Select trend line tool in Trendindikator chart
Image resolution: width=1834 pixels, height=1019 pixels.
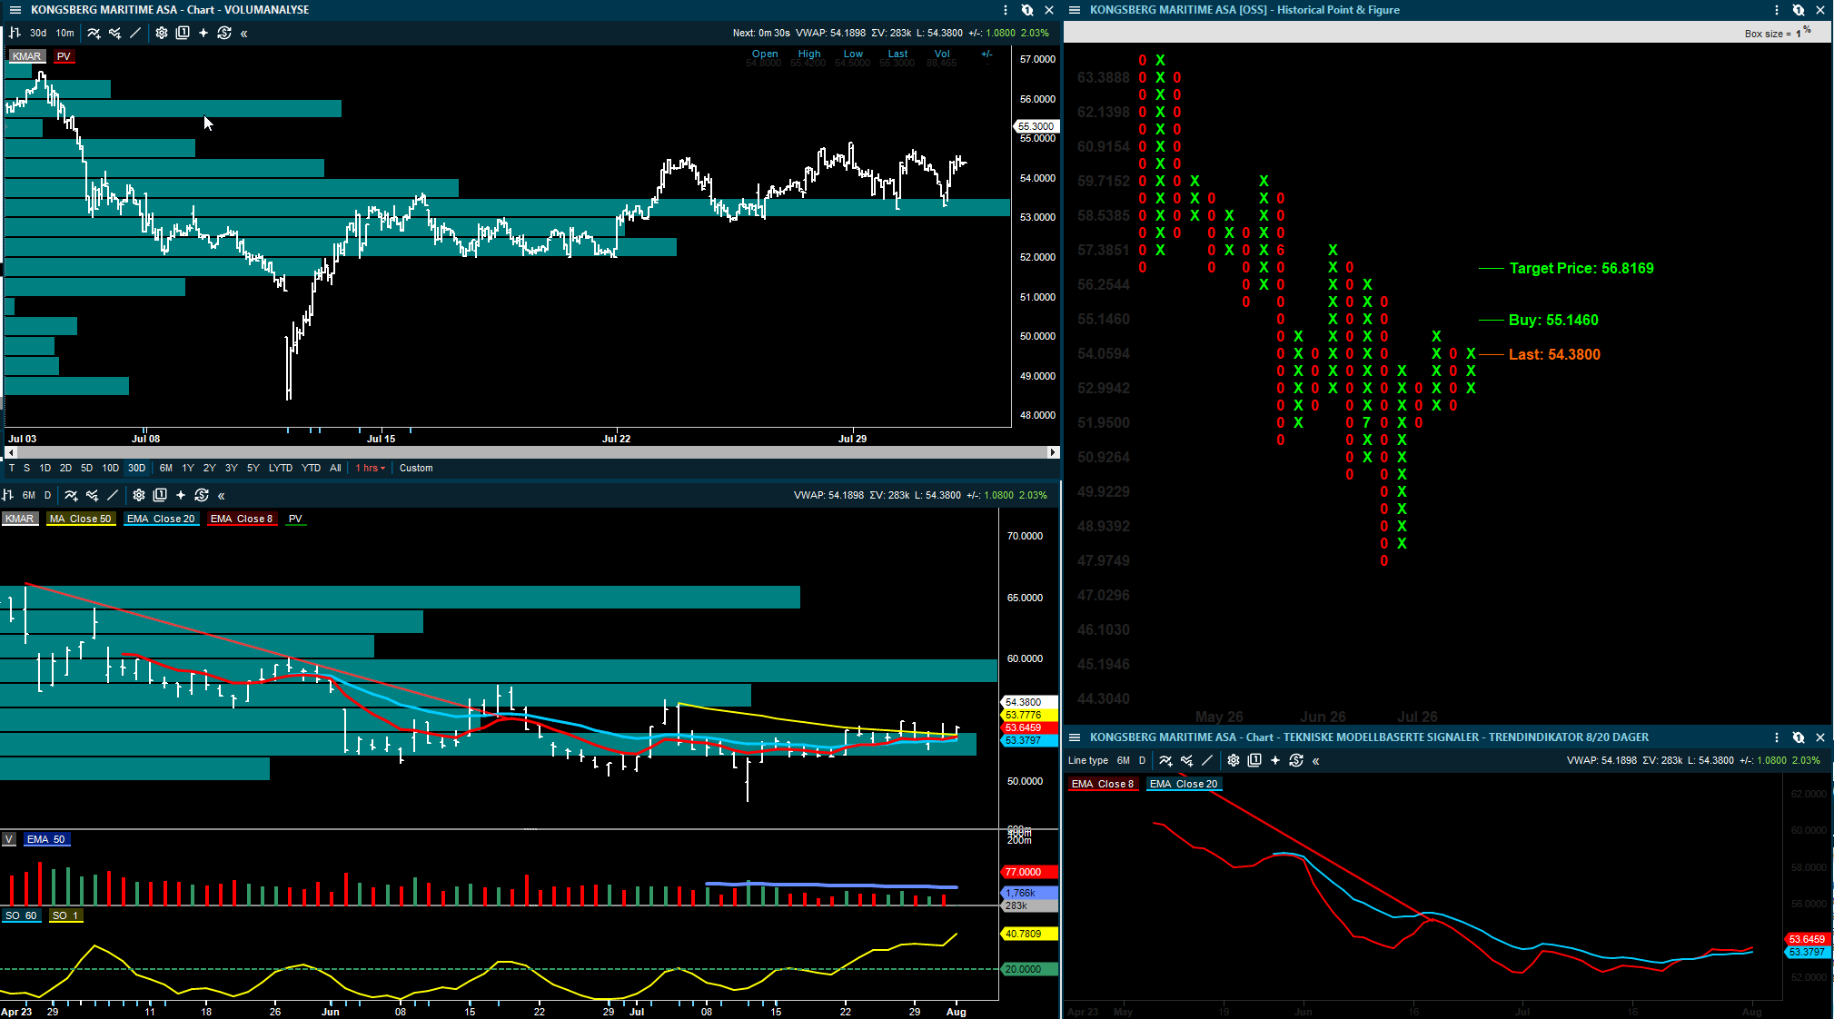click(1207, 760)
